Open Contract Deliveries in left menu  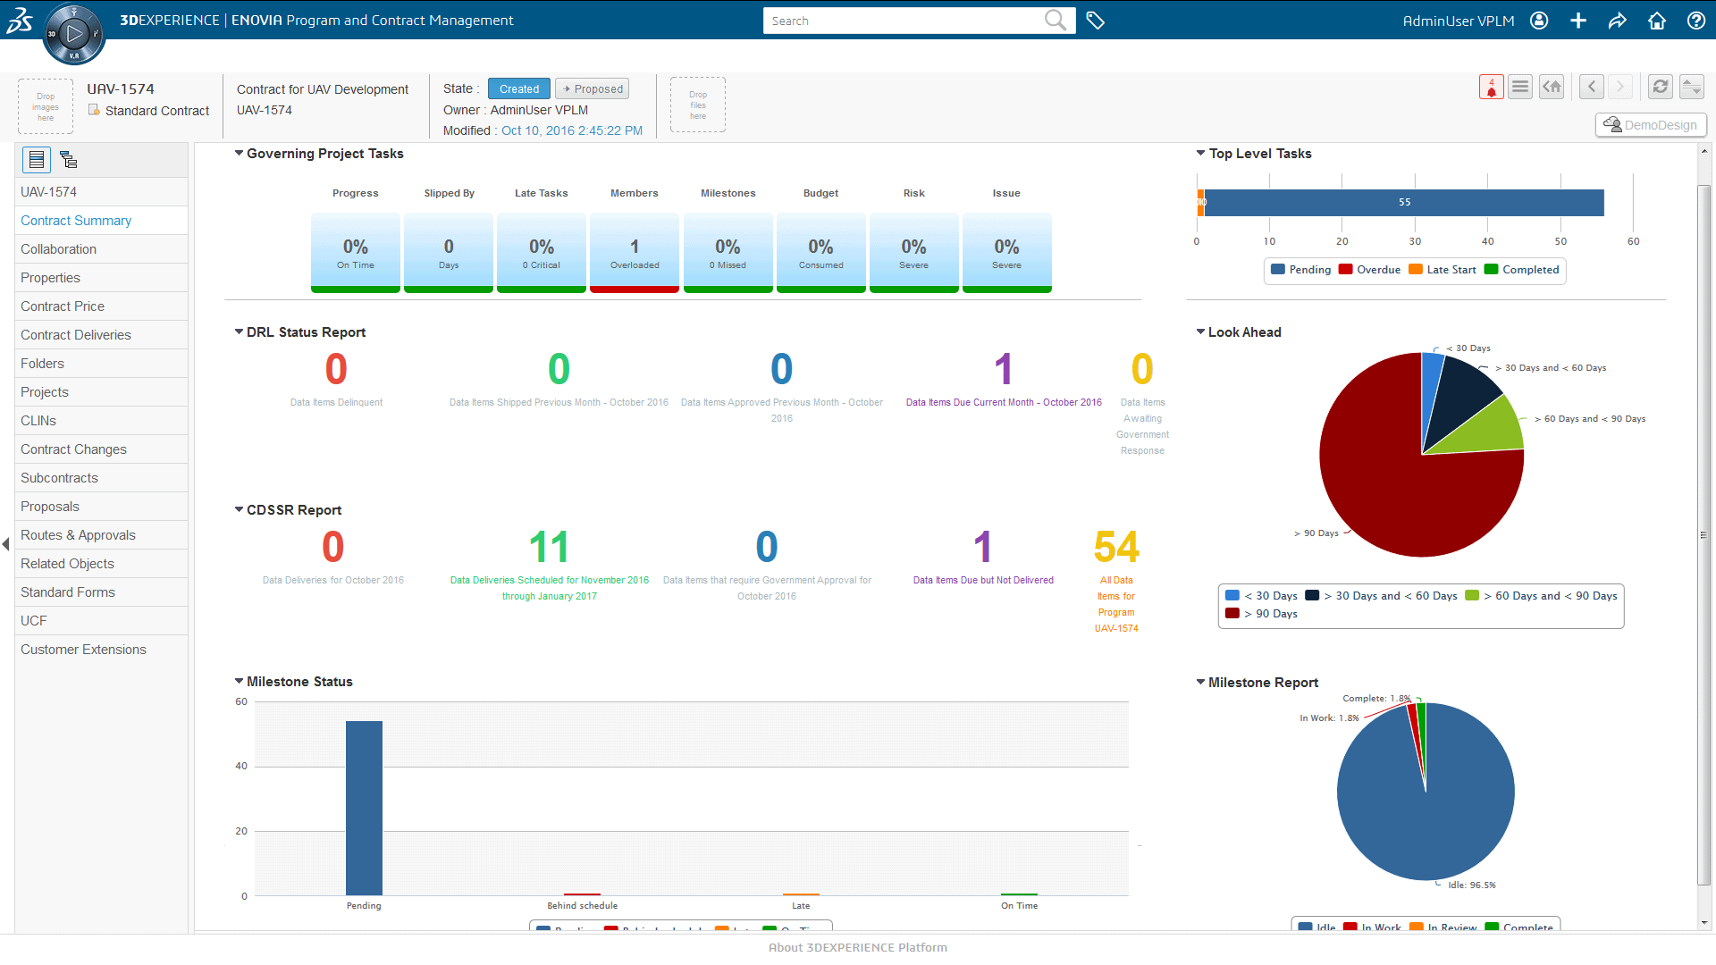point(76,335)
